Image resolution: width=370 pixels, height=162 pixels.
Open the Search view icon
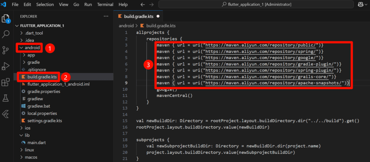(5, 34)
